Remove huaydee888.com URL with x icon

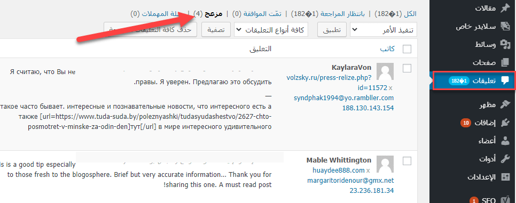pyautogui.click(x=368, y=170)
